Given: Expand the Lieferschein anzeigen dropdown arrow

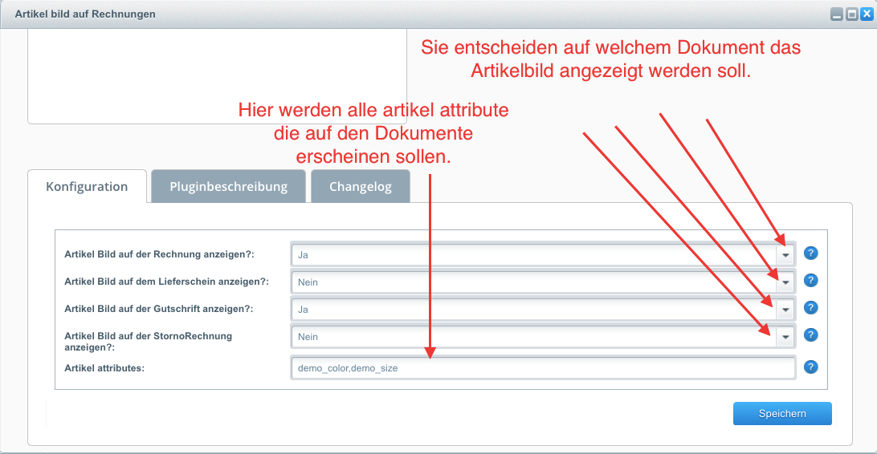Looking at the screenshot, I should point(785,282).
